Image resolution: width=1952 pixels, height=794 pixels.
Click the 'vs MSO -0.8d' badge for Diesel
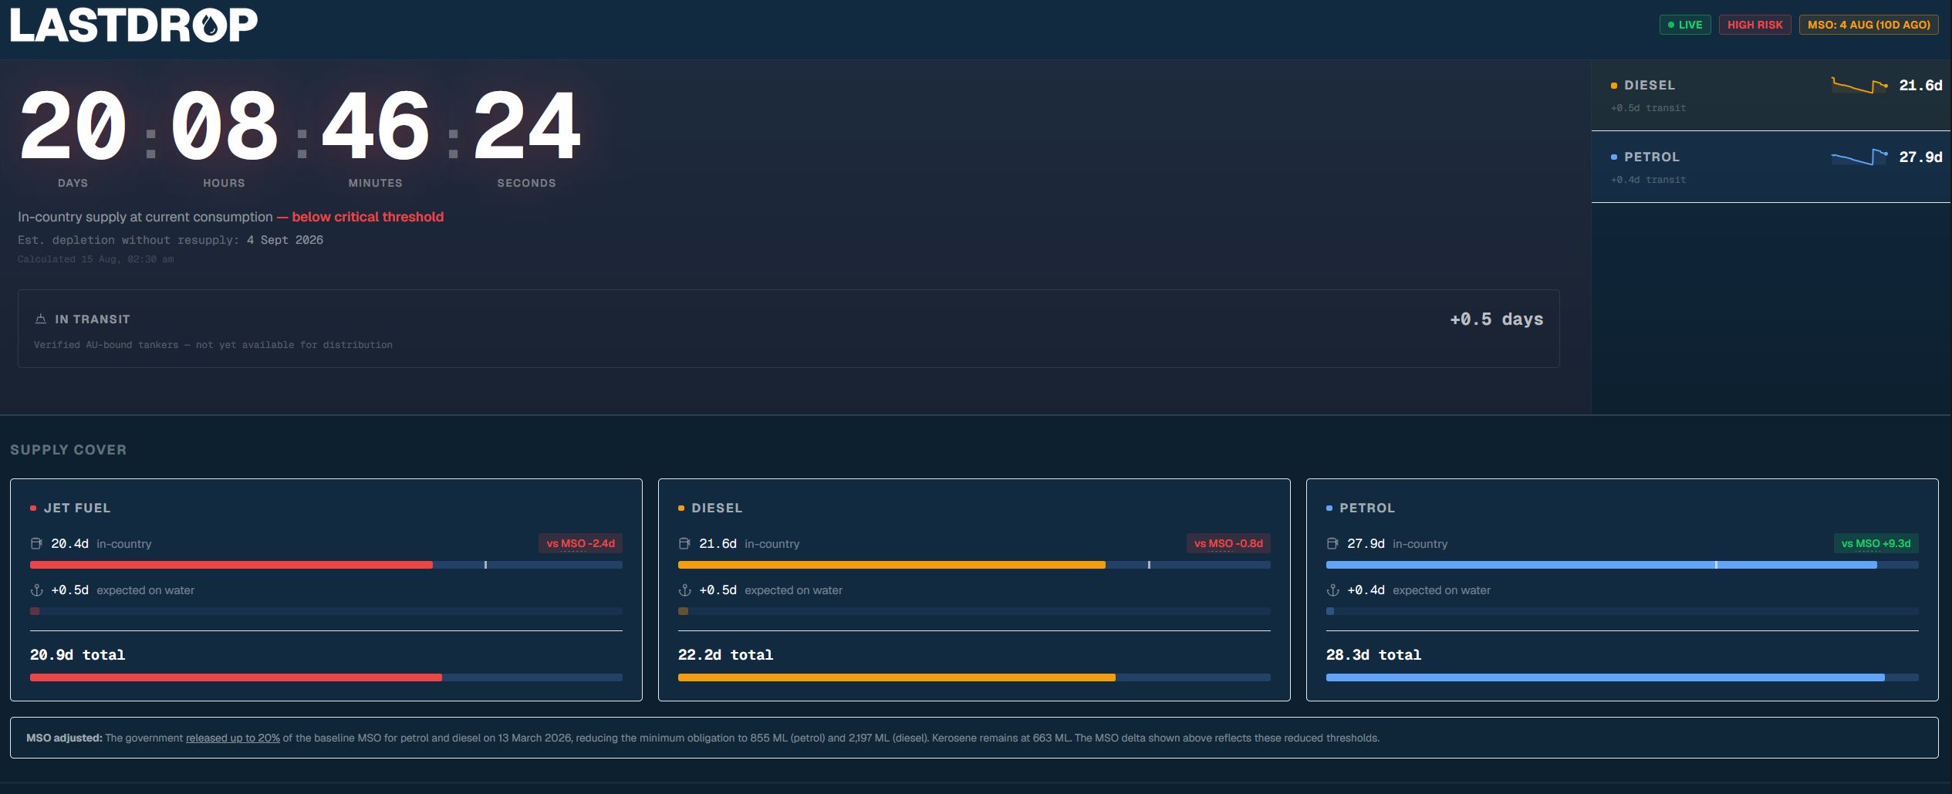[x=1228, y=544]
